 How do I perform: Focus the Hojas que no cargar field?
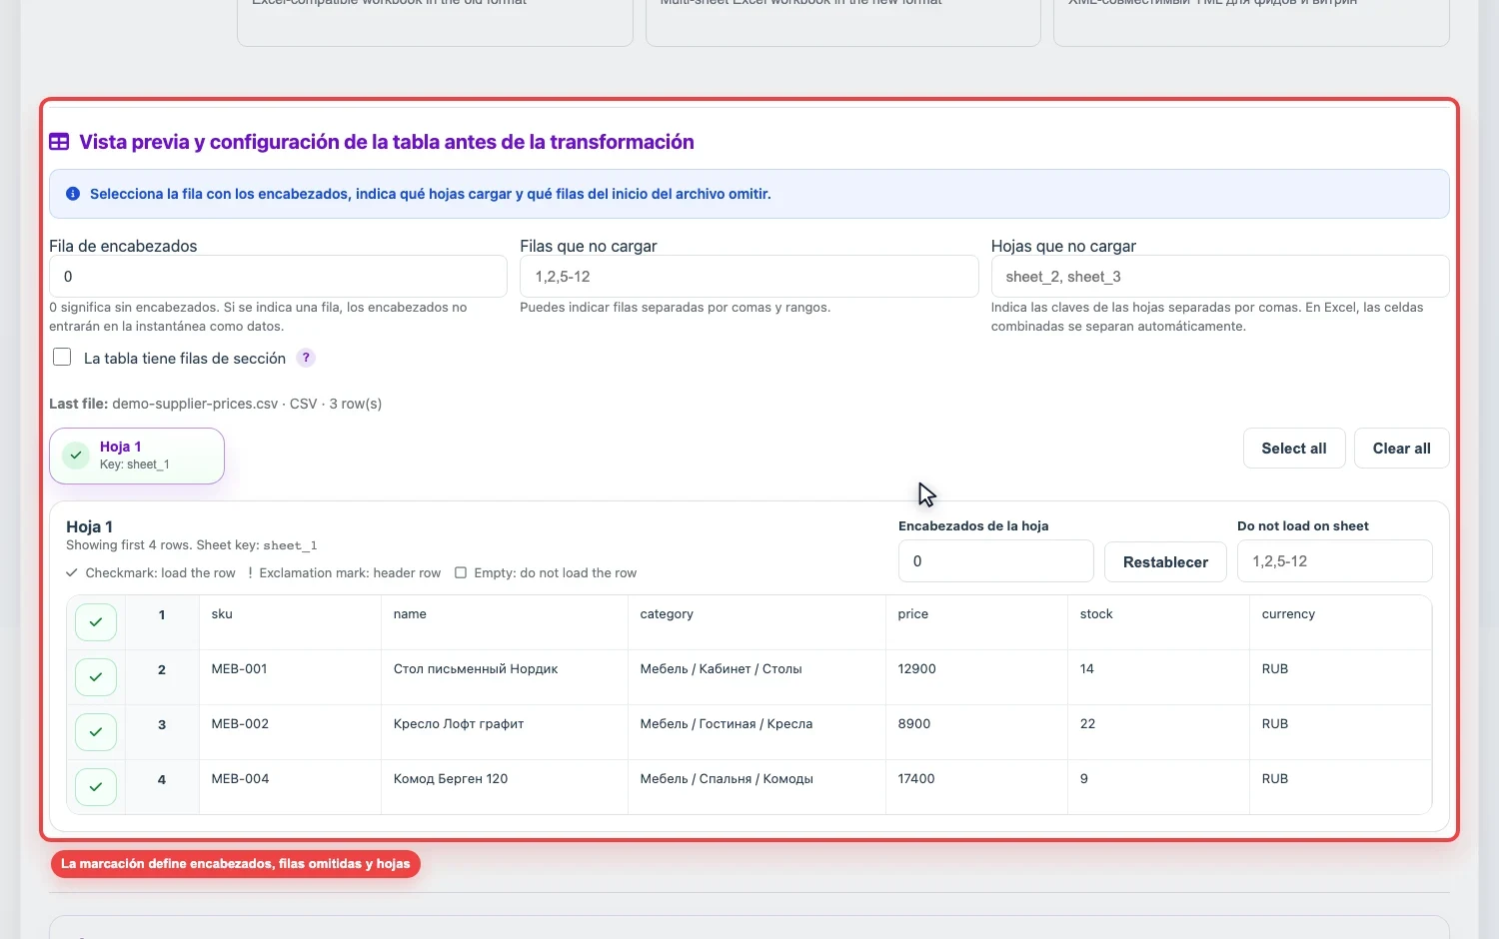click(1220, 276)
